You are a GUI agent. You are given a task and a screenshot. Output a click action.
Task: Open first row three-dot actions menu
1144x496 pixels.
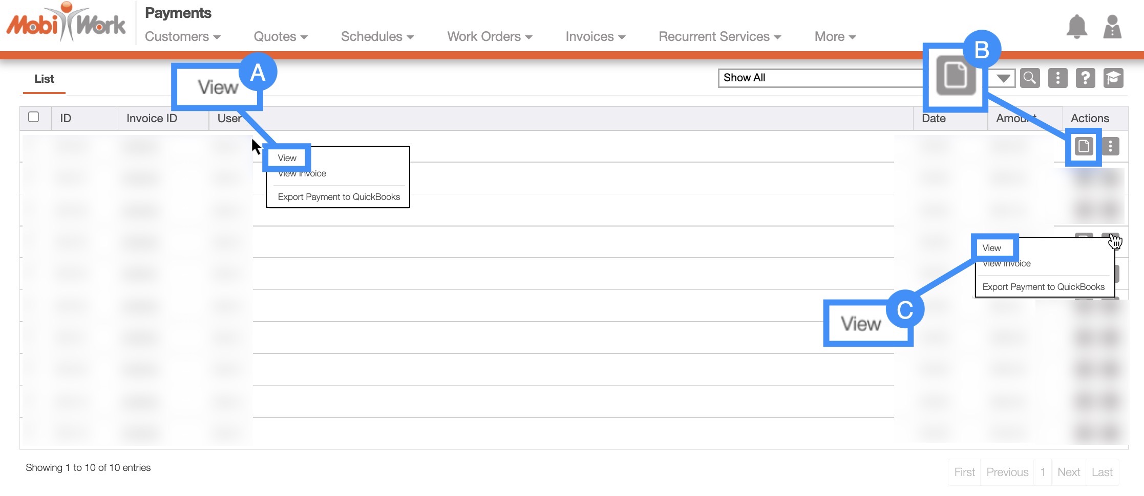[x=1110, y=147]
